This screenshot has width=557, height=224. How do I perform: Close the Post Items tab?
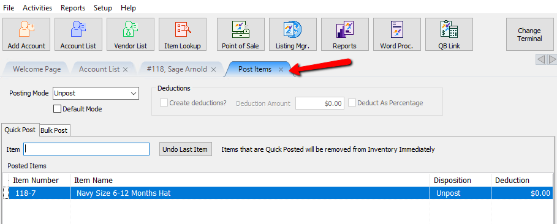coord(281,70)
